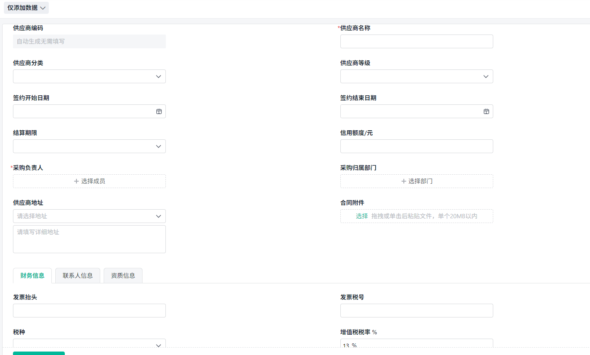This screenshot has height=355, width=590.
Task: Click 选择 link for 合同附件 upload
Action: click(362, 216)
